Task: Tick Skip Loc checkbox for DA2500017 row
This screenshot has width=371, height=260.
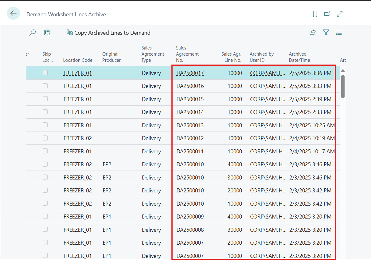Action: point(45,73)
